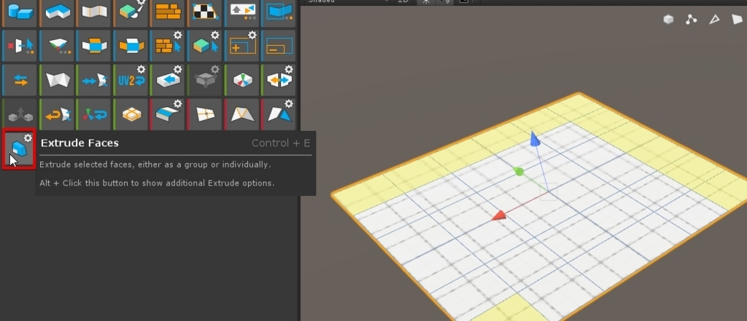Screen dimensions: 747x321
Task: Click the Grow Selection plus icon
Action: pos(242,46)
